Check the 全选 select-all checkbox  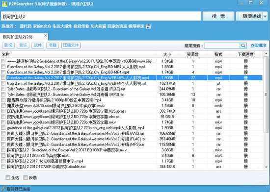point(7,178)
